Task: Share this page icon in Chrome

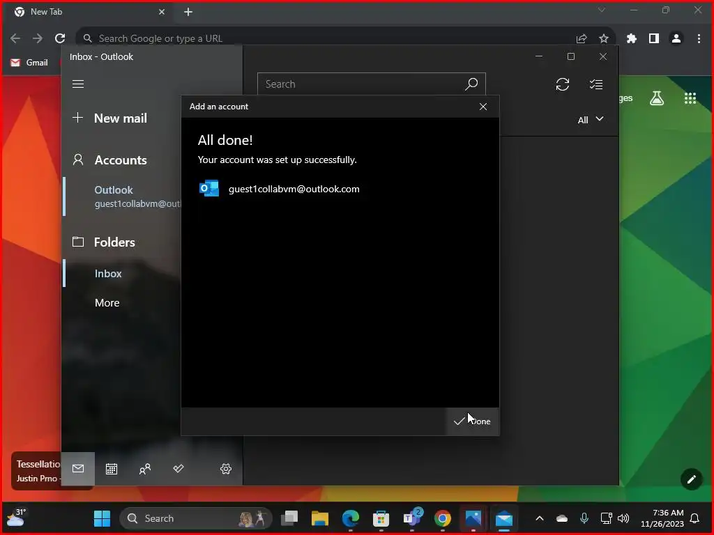Action: point(582,39)
